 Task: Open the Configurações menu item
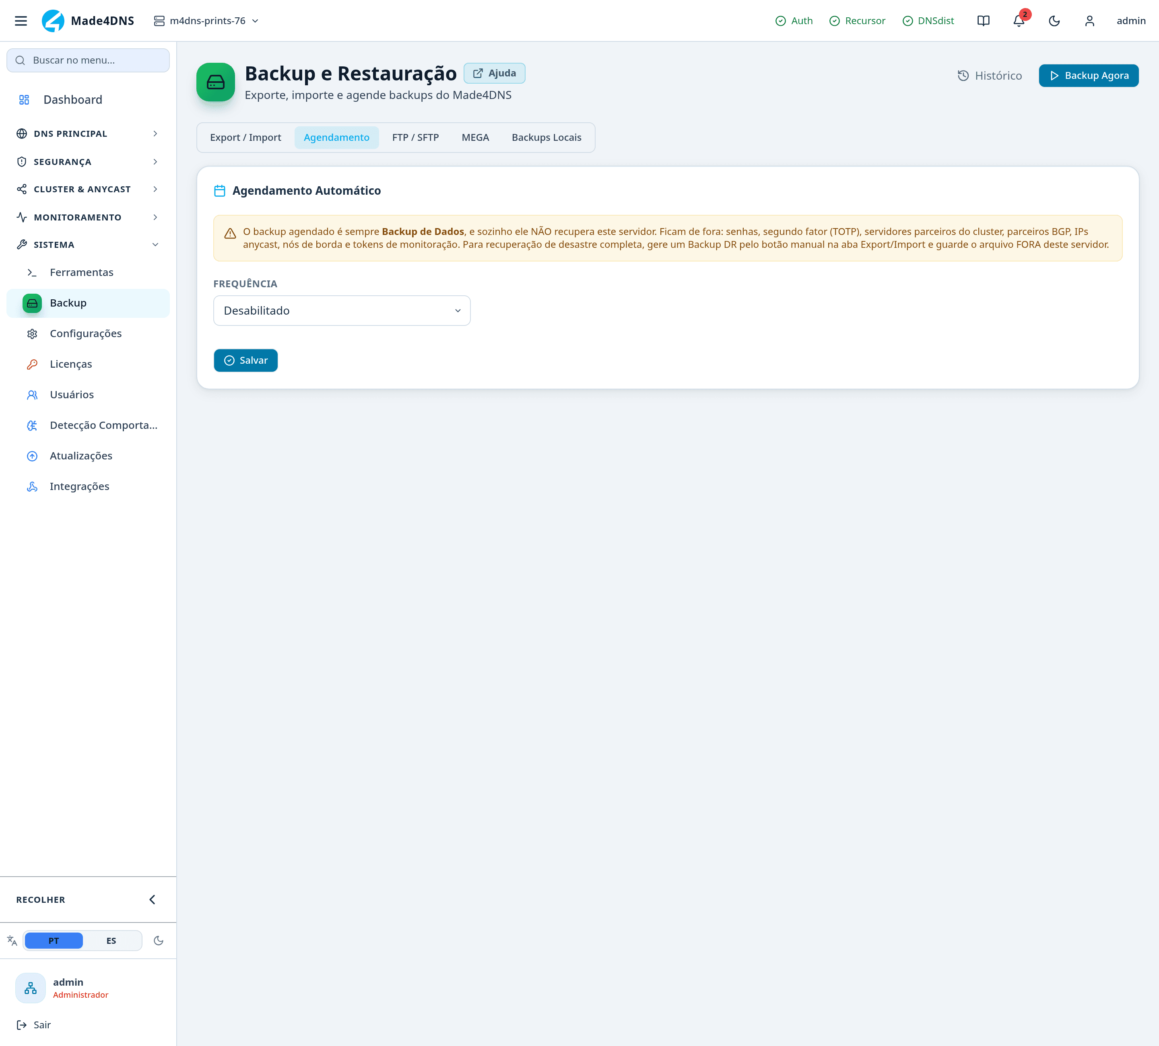click(x=88, y=334)
